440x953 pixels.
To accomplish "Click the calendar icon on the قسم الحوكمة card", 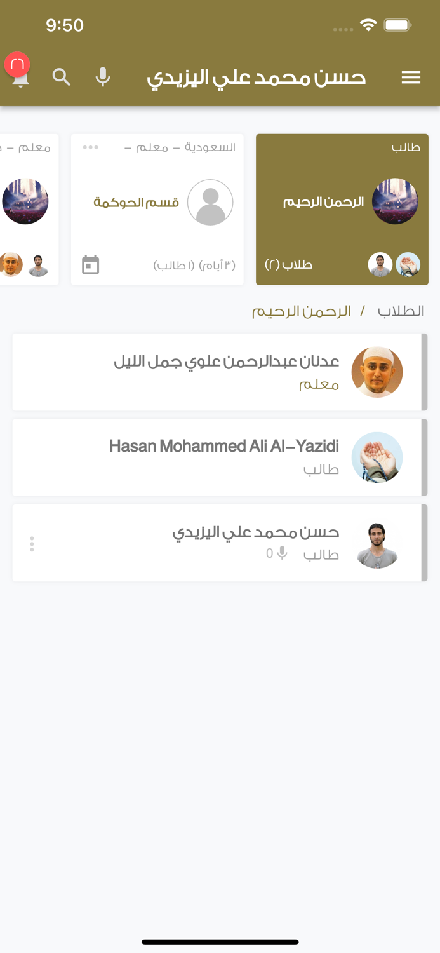I will 90,265.
